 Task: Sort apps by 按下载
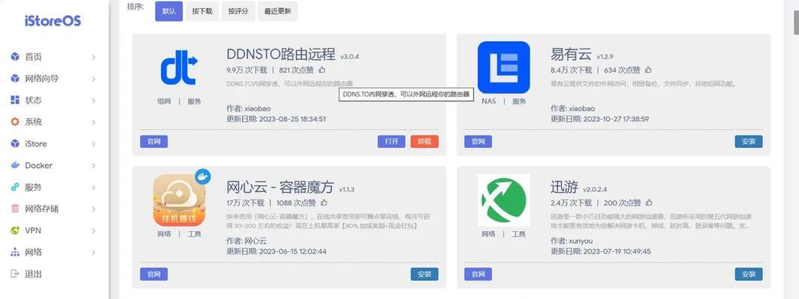click(x=201, y=10)
